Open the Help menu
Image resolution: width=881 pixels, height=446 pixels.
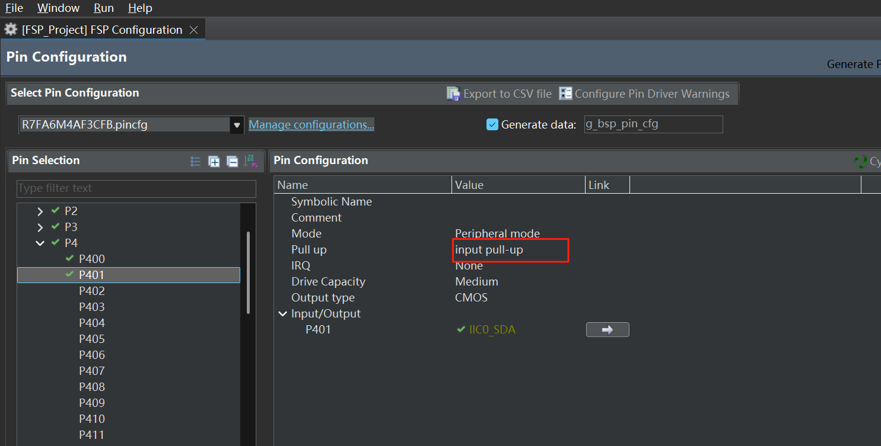140,8
